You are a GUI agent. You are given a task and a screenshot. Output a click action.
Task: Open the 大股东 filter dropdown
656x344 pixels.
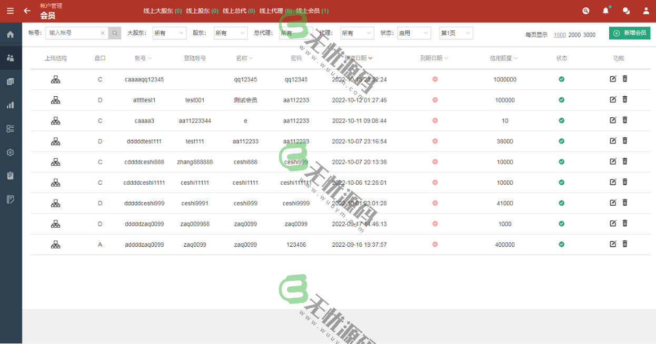pos(170,33)
